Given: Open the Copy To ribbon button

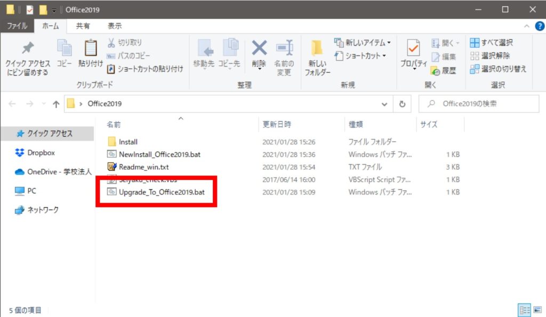Looking at the screenshot, I should click(x=229, y=53).
